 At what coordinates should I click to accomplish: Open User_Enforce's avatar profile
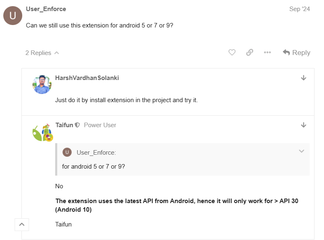tap(13, 16)
